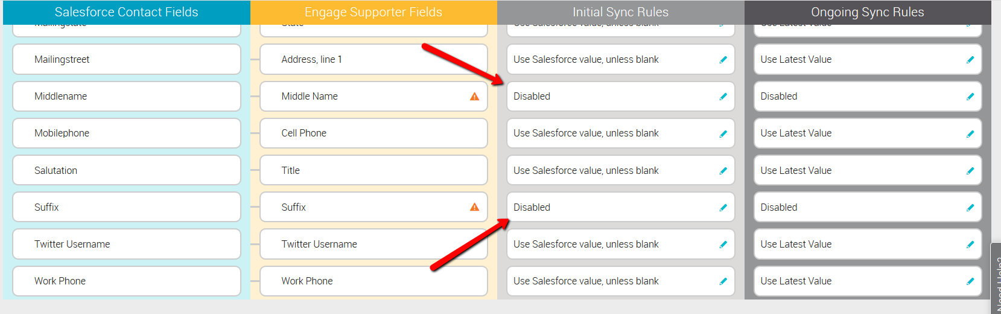Edit Initial Sync rule for Mailingstreet
Screen dimensions: 1001x314
(x=723, y=60)
